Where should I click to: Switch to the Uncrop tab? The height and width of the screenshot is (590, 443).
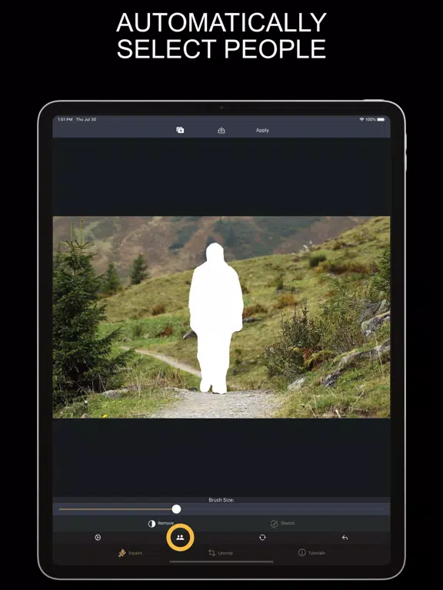[221, 553]
